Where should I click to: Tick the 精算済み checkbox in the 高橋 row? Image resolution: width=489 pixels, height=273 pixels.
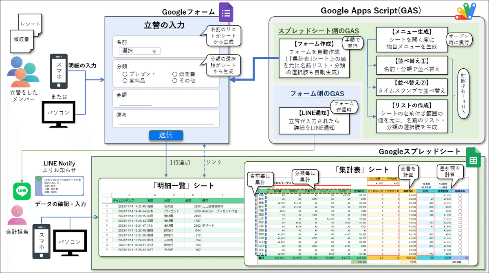[460, 203]
